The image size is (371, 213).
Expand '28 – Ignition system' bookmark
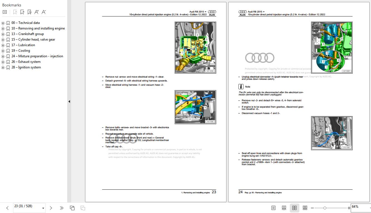[x=3, y=68]
